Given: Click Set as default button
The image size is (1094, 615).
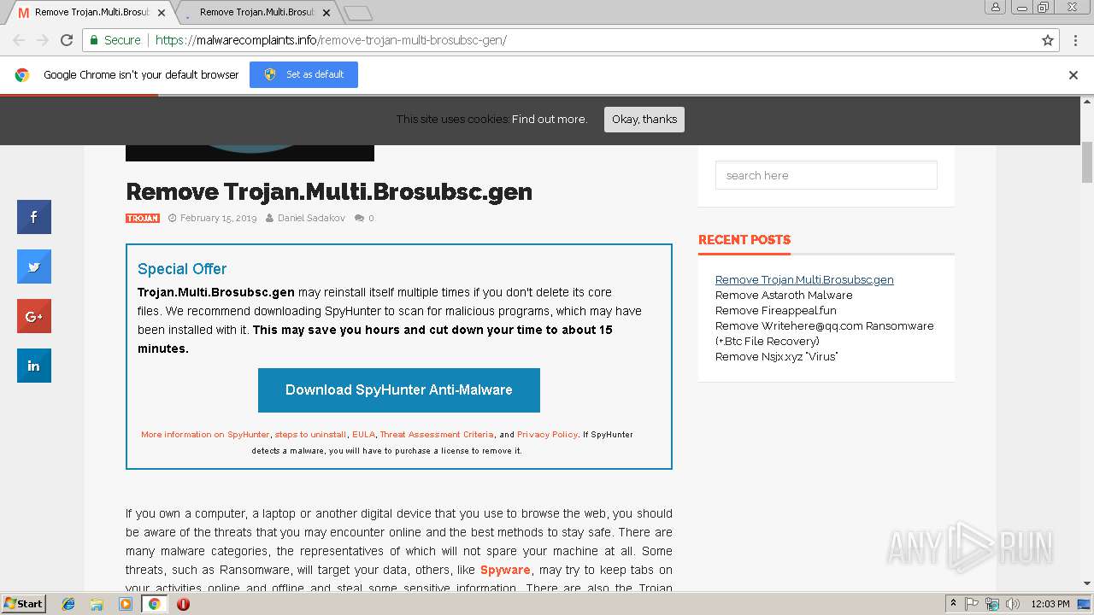Looking at the screenshot, I should [x=303, y=74].
